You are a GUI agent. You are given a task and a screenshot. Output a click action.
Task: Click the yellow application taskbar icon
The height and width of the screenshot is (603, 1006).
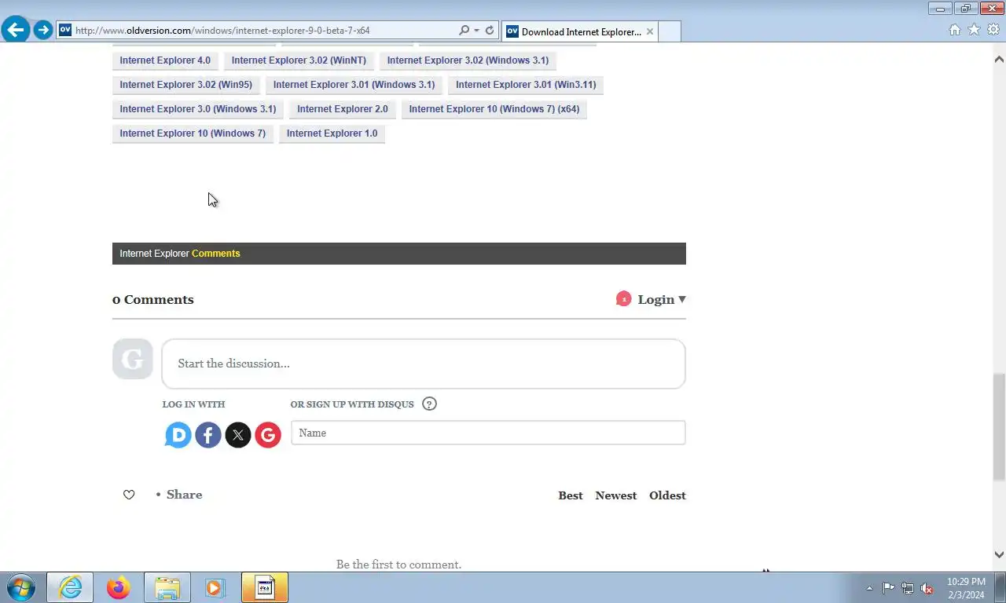265,587
